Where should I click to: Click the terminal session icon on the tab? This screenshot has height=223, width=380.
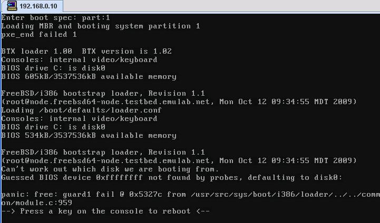click(12, 6)
